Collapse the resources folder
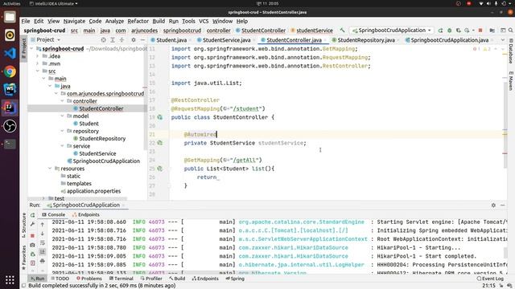This screenshot has width=515, height=289. 50,169
